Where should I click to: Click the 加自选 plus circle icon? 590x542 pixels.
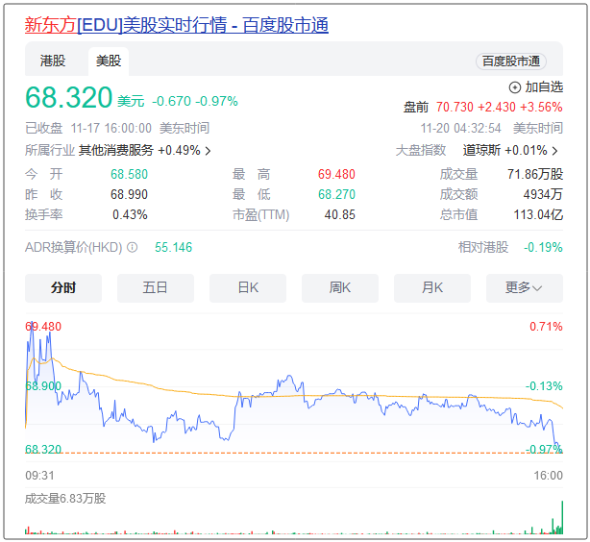tap(515, 87)
